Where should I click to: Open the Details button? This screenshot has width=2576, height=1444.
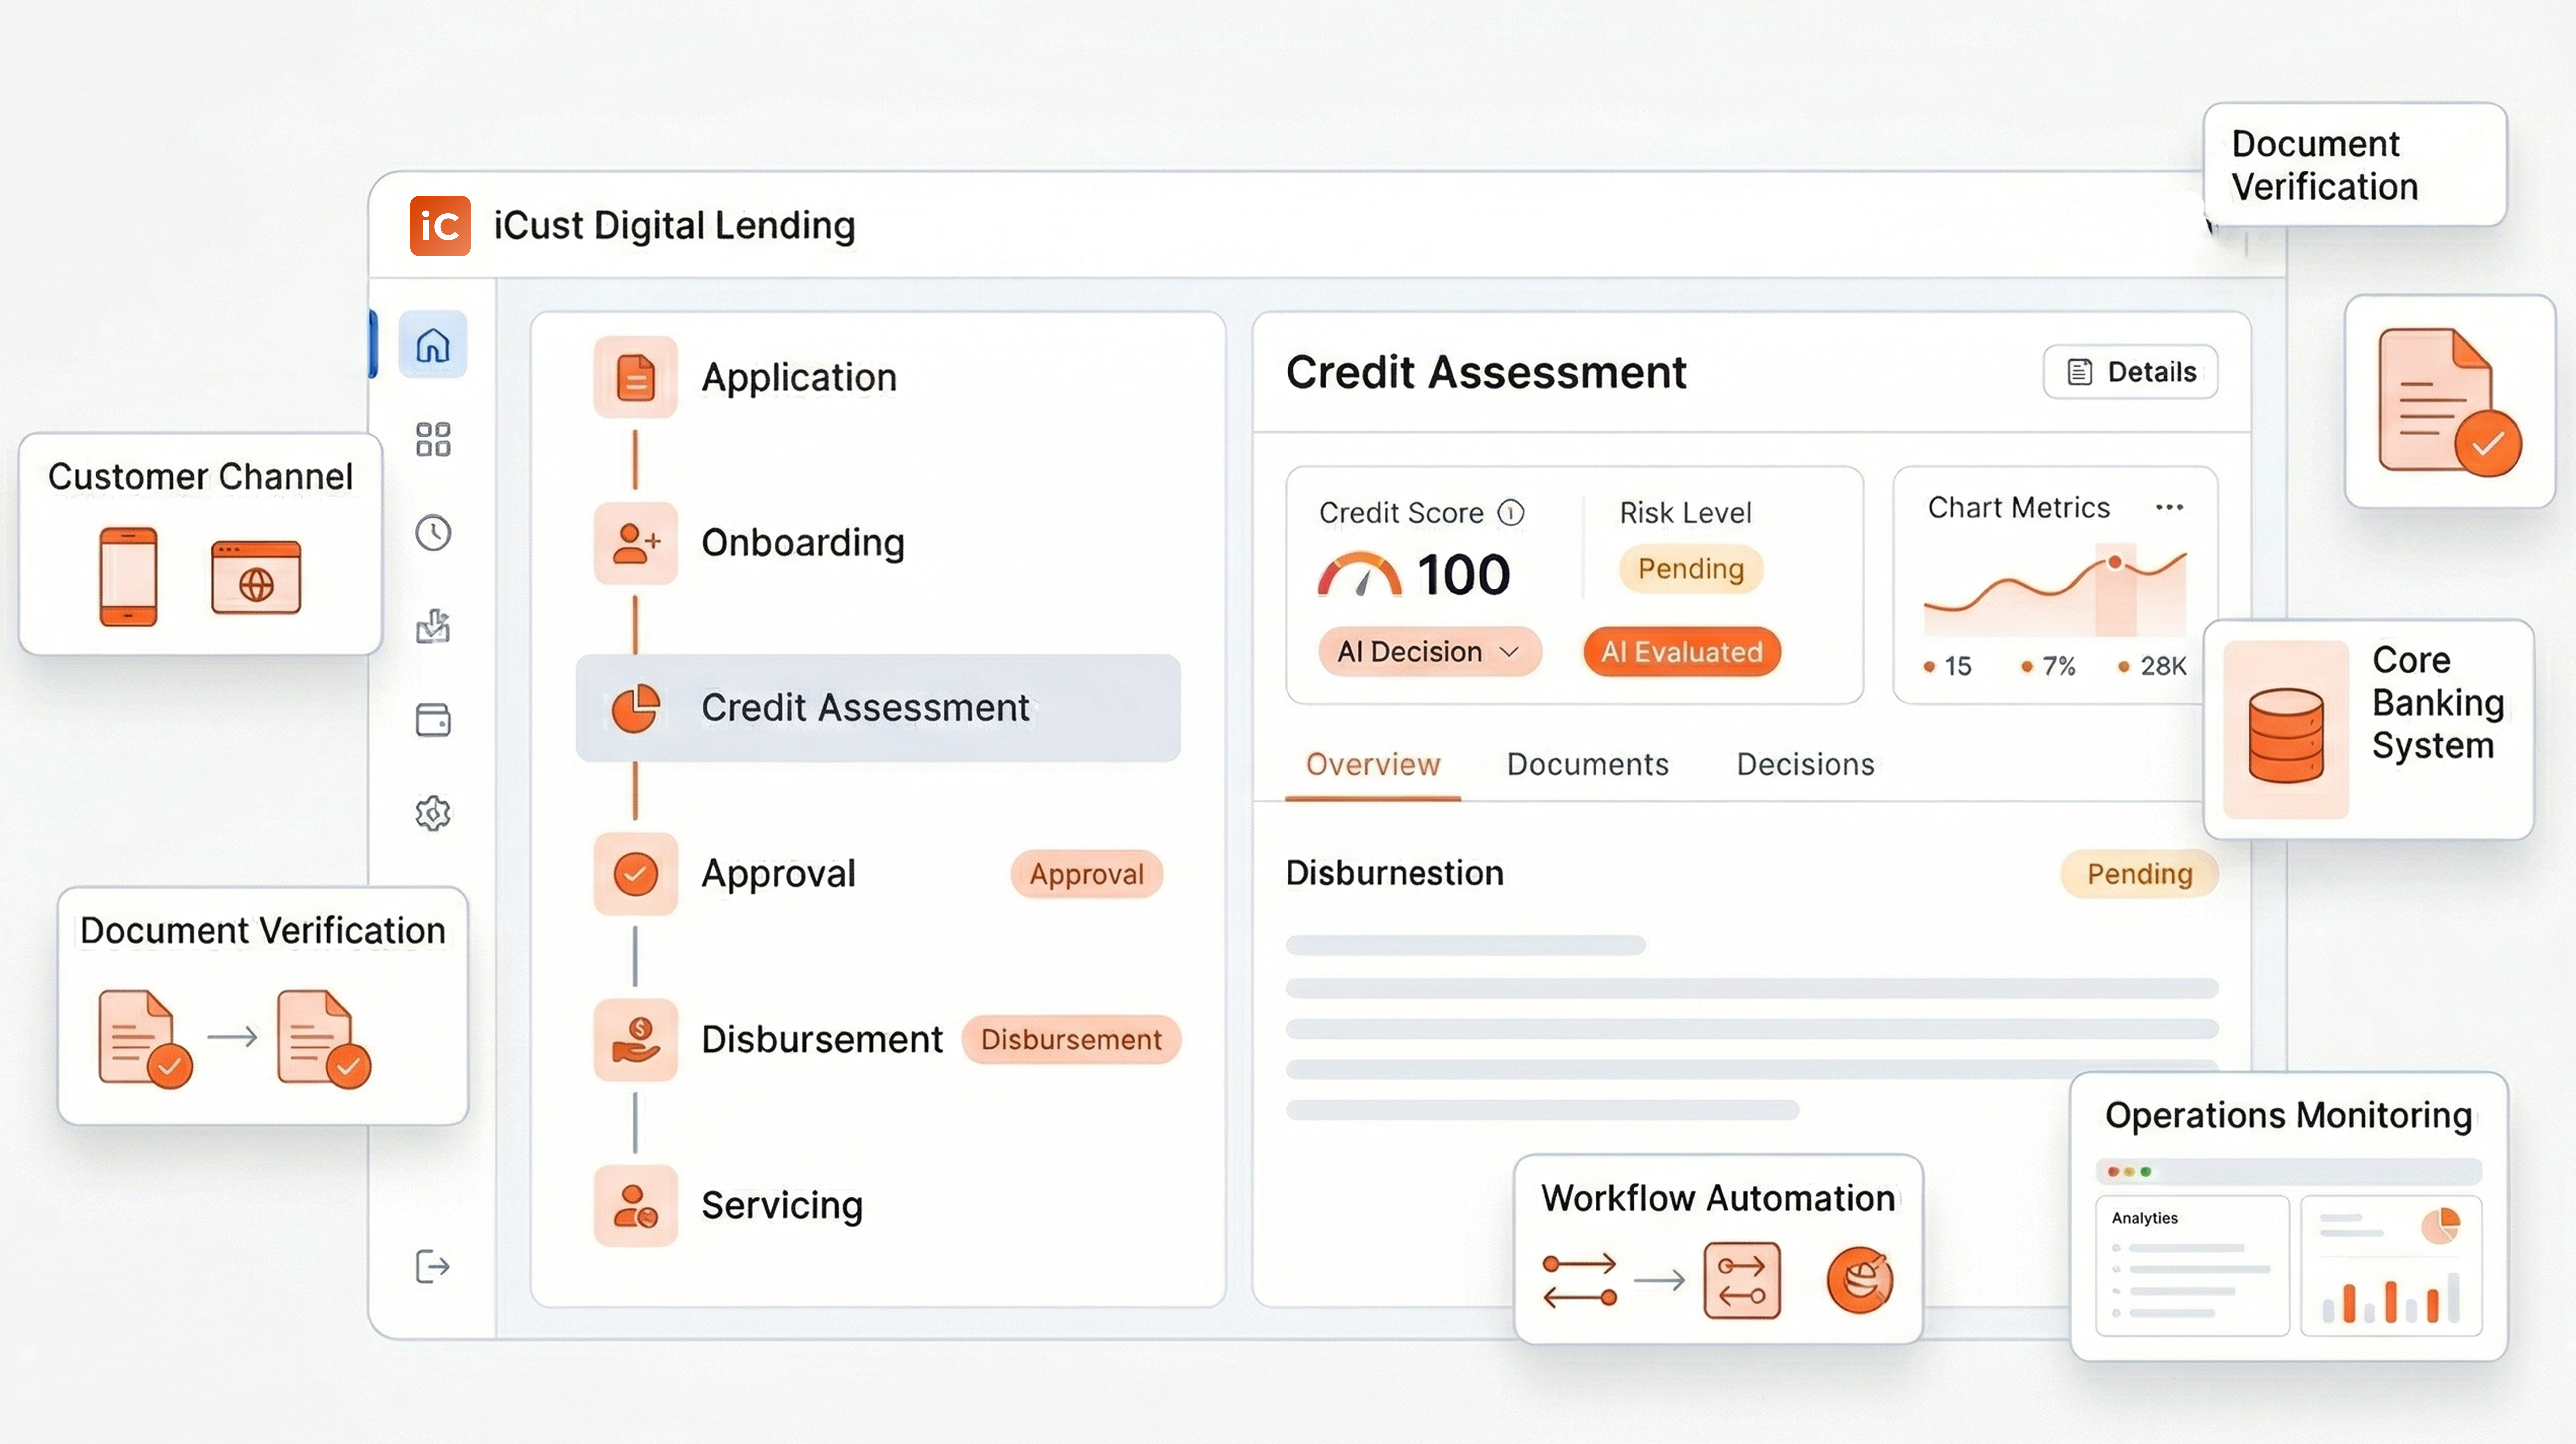pyautogui.click(x=2131, y=372)
